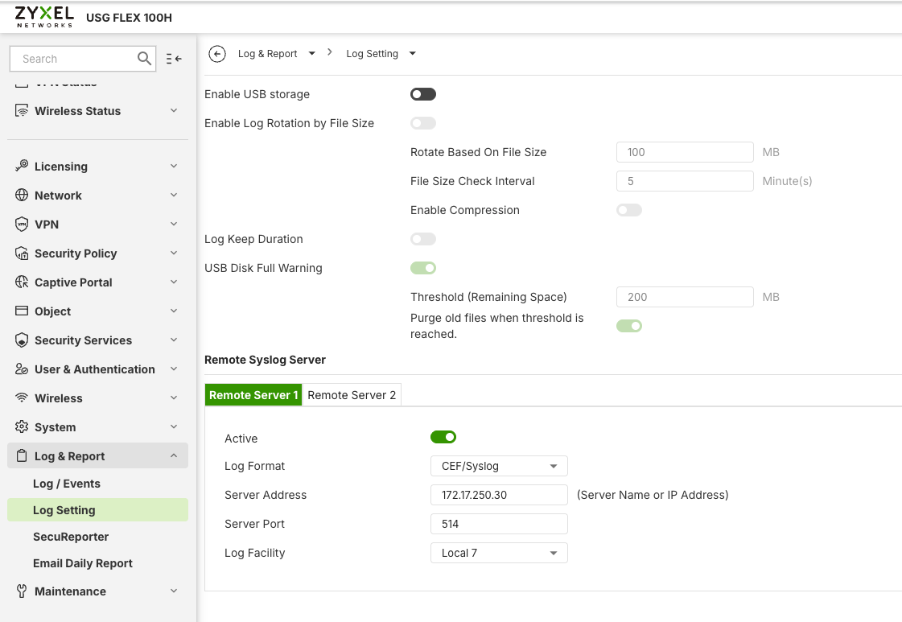Image resolution: width=902 pixels, height=622 pixels.
Task: Click the Captive Portal icon
Action: 21,282
